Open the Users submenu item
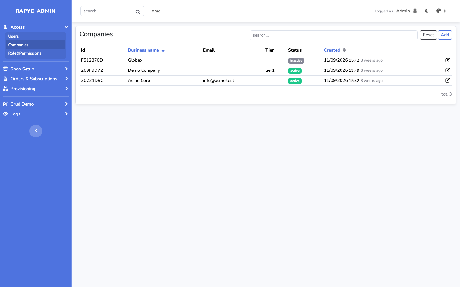Screen dimensions: 460x287 pyautogui.click(x=35, y=36)
